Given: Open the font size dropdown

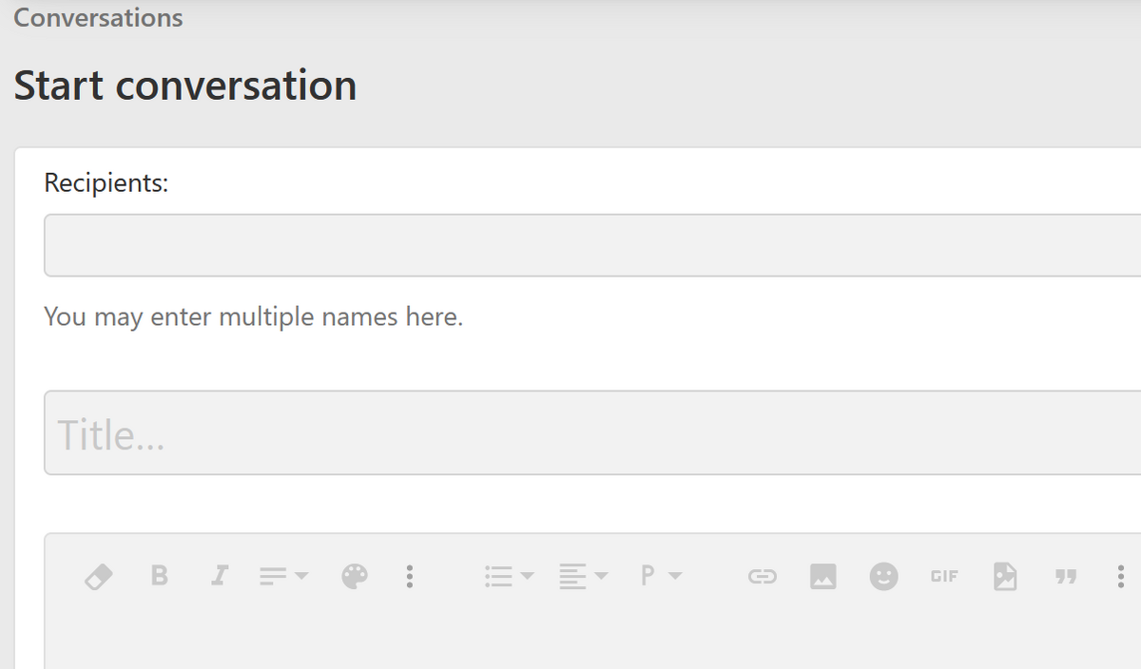Looking at the screenshot, I should point(282,576).
